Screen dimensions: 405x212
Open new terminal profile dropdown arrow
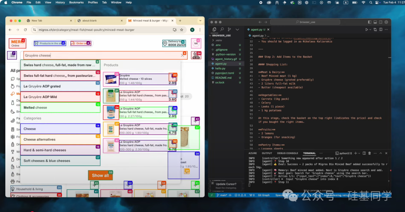click(359, 153)
